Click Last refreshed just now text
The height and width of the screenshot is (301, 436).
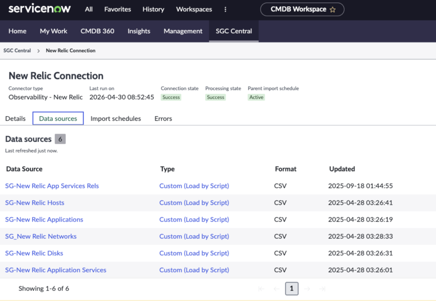pos(31,151)
